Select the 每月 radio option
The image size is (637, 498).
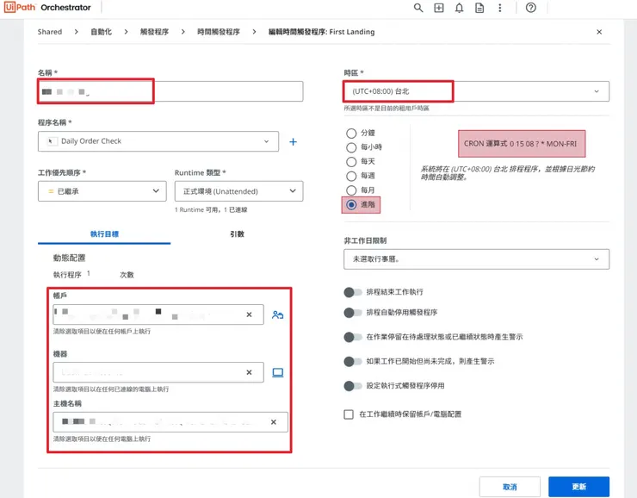coord(351,190)
